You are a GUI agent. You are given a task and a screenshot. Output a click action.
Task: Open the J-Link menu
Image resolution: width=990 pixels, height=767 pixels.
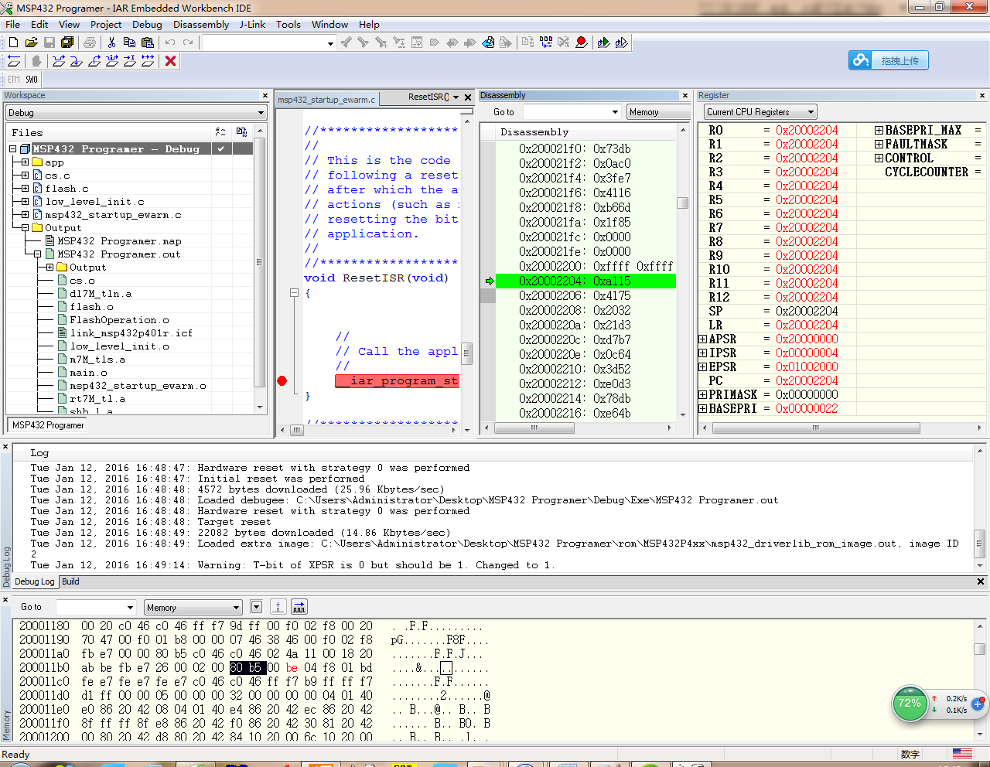(x=252, y=25)
